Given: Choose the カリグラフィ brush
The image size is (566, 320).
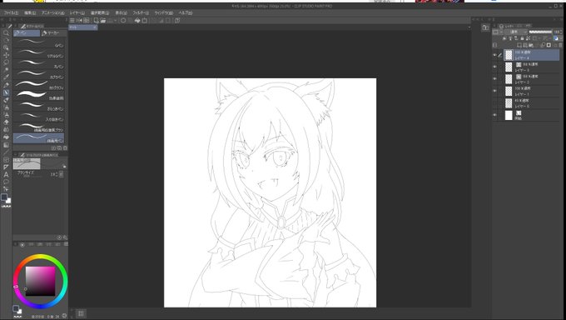Looking at the screenshot, I should [x=39, y=85].
